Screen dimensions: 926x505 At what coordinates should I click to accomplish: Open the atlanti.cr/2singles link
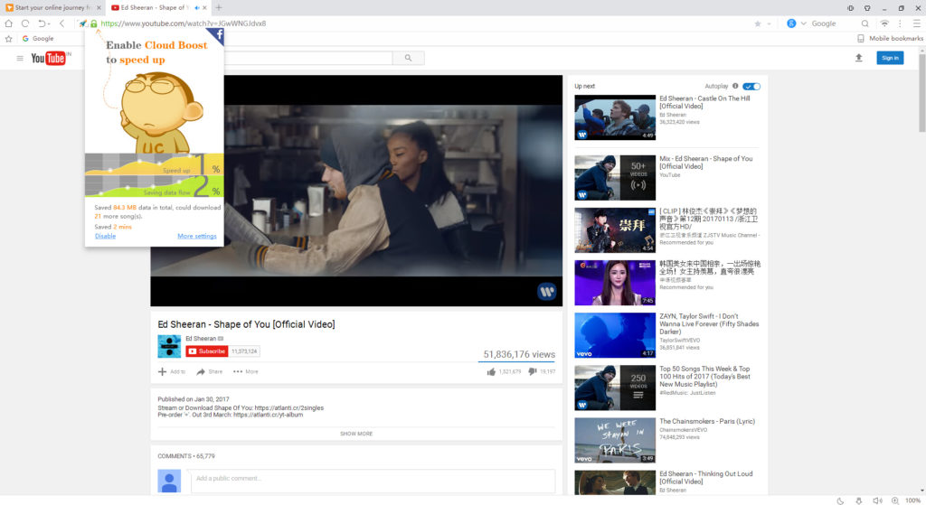[288, 407]
